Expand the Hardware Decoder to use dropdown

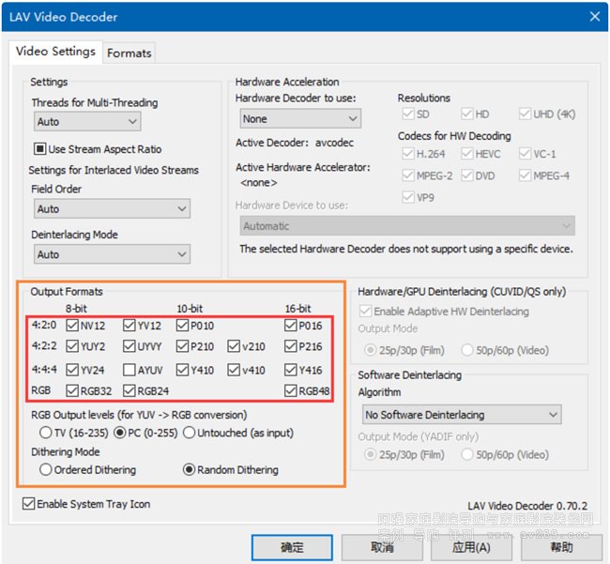pos(299,119)
